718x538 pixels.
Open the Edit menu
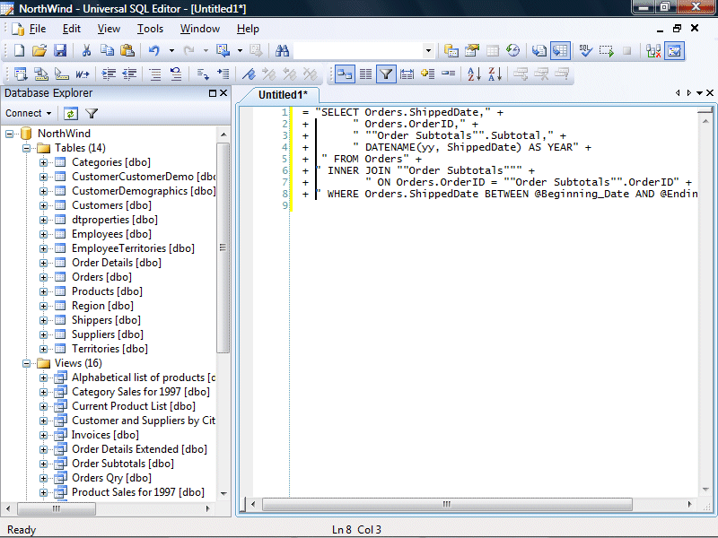tap(72, 29)
